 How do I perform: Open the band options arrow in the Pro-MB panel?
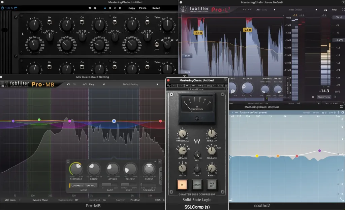point(155,162)
